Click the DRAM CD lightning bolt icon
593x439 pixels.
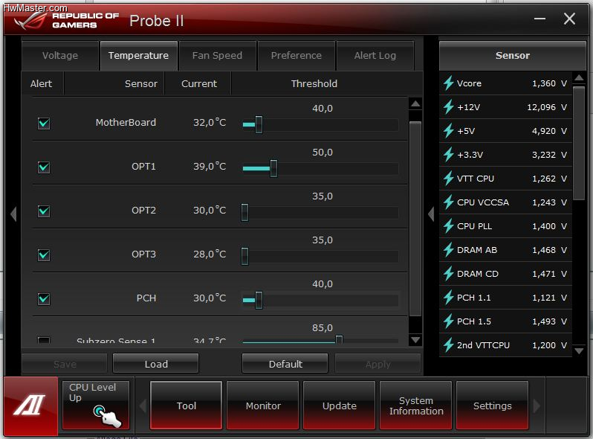tap(449, 274)
